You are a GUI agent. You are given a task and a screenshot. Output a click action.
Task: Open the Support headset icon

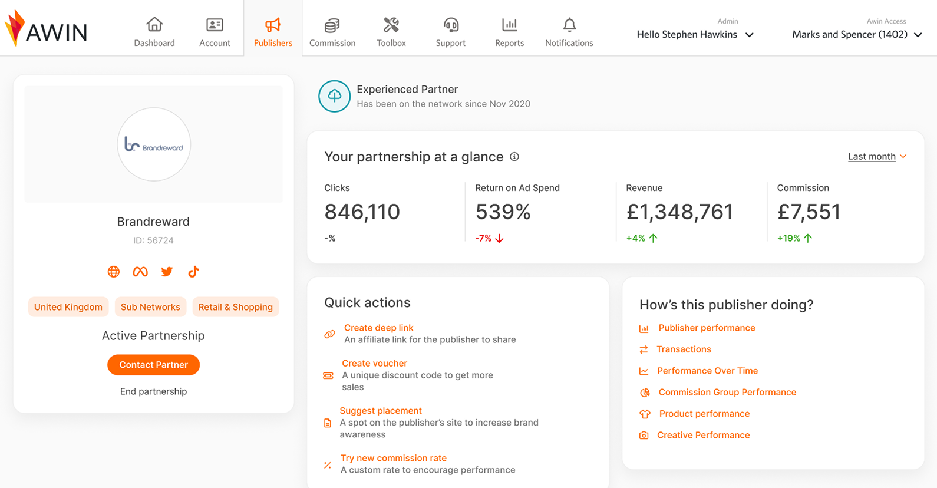pos(451,25)
